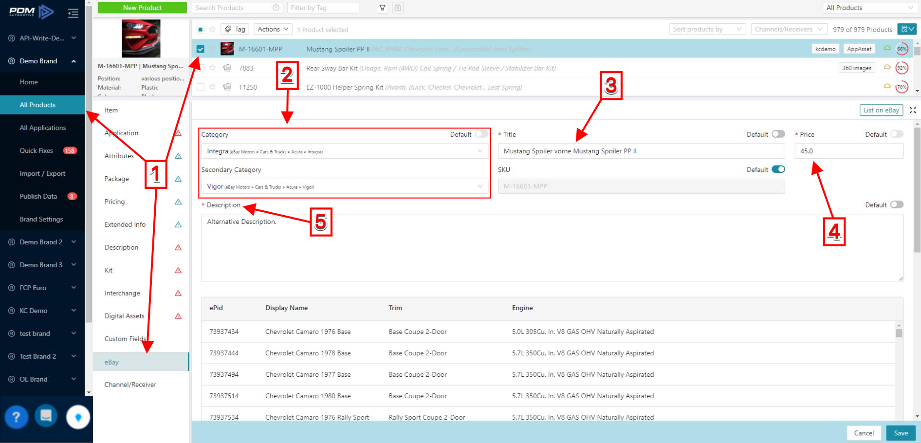Click cloud status icon on M-16601-MPP row
This screenshot has width=921, height=443.
[x=887, y=48]
